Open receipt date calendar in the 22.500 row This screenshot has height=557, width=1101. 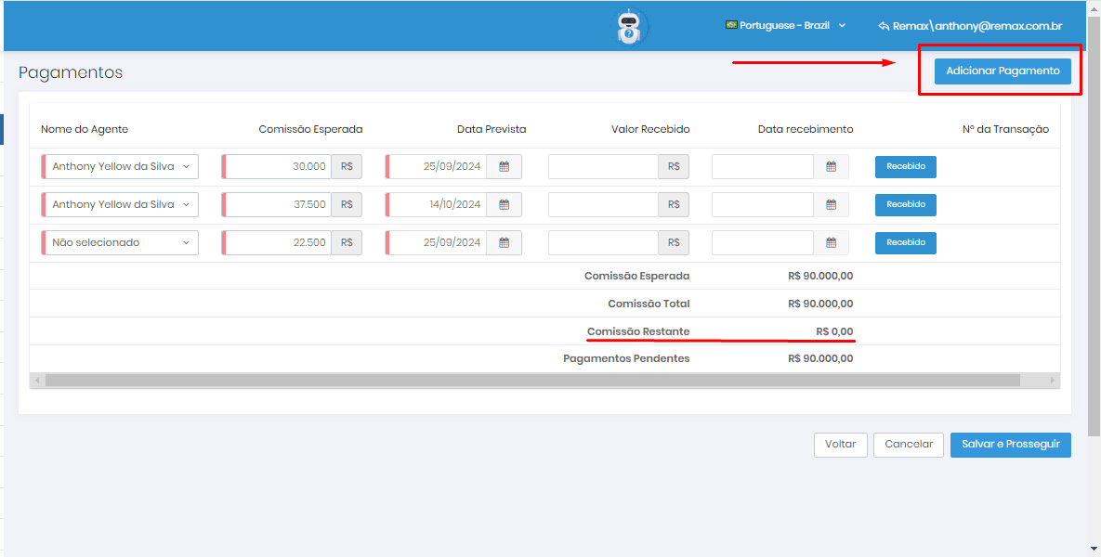[832, 242]
